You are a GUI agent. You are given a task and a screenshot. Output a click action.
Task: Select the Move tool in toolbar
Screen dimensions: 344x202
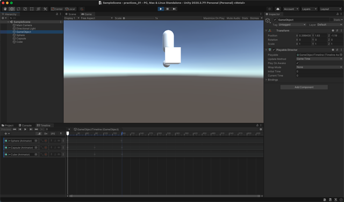(x=12, y=9)
